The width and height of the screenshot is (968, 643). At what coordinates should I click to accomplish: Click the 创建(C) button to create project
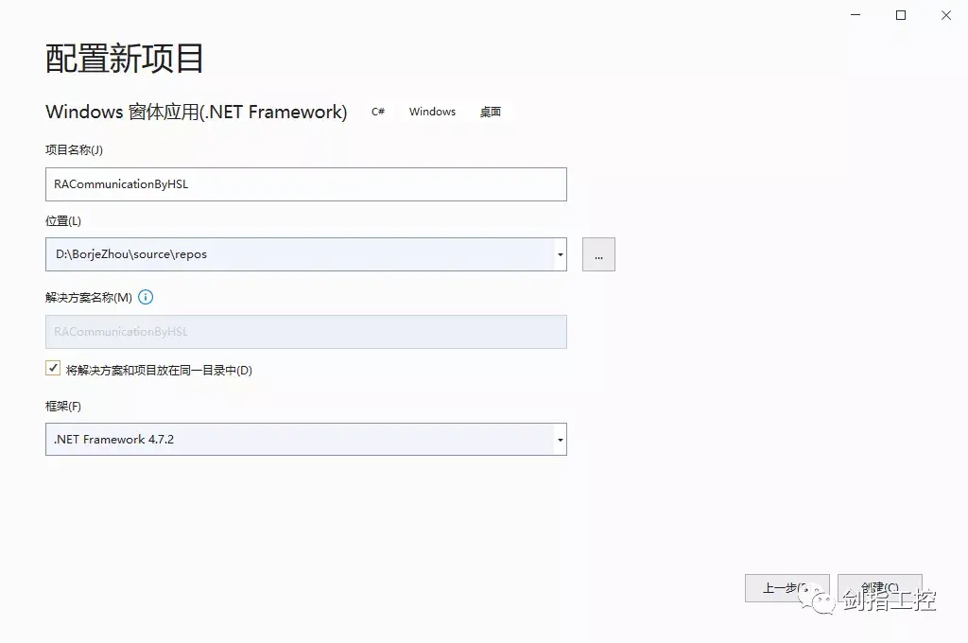pos(880,586)
